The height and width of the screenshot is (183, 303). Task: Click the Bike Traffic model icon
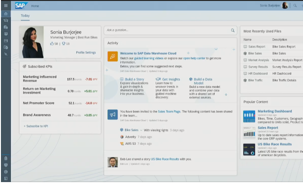click(x=245, y=80)
